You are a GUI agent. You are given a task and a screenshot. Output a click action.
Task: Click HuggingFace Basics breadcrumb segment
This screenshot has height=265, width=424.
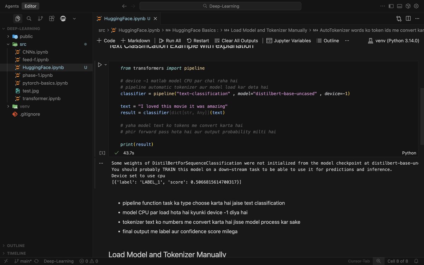192,30
